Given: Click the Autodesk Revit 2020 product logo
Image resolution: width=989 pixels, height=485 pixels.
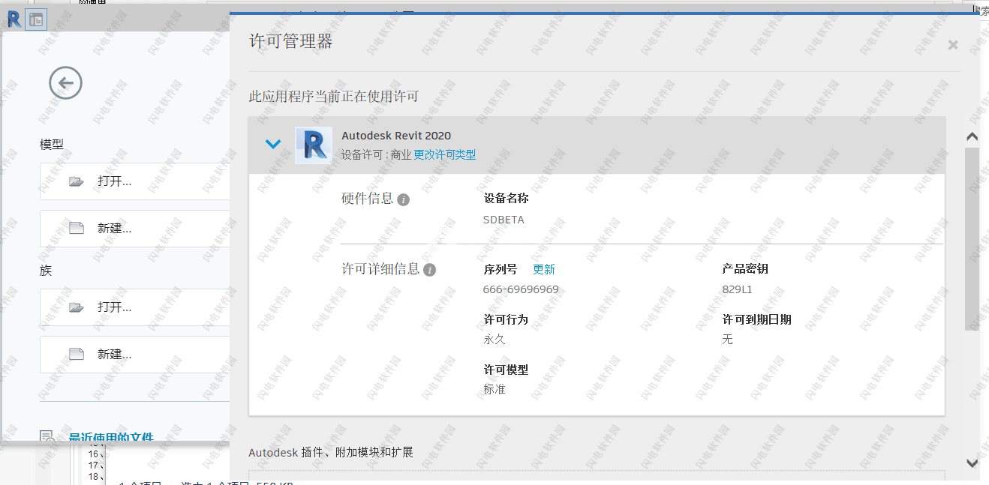Looking at the screenshot, I should (314, 145).
